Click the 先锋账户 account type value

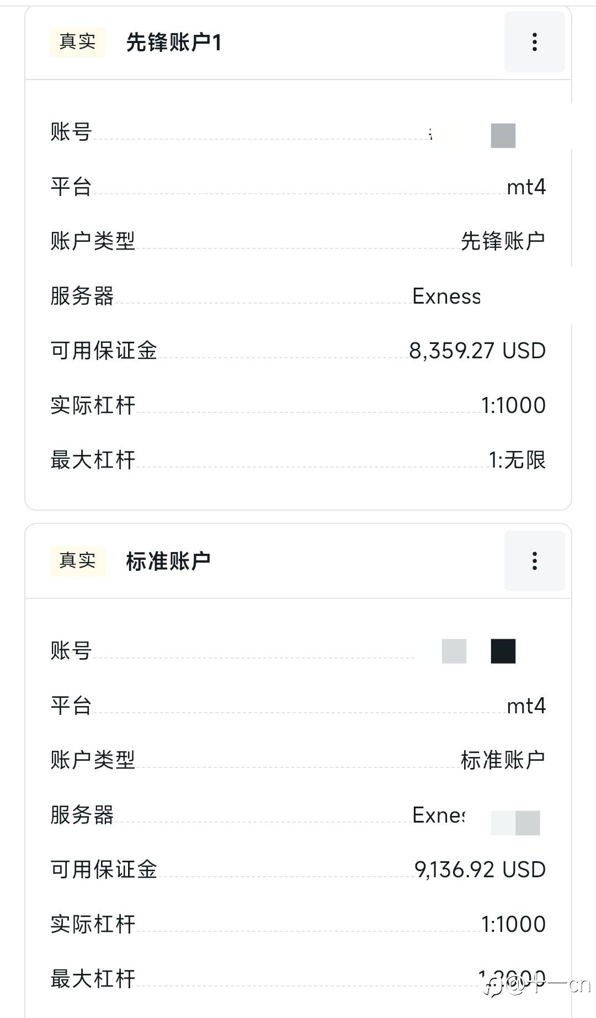point(503,241)
